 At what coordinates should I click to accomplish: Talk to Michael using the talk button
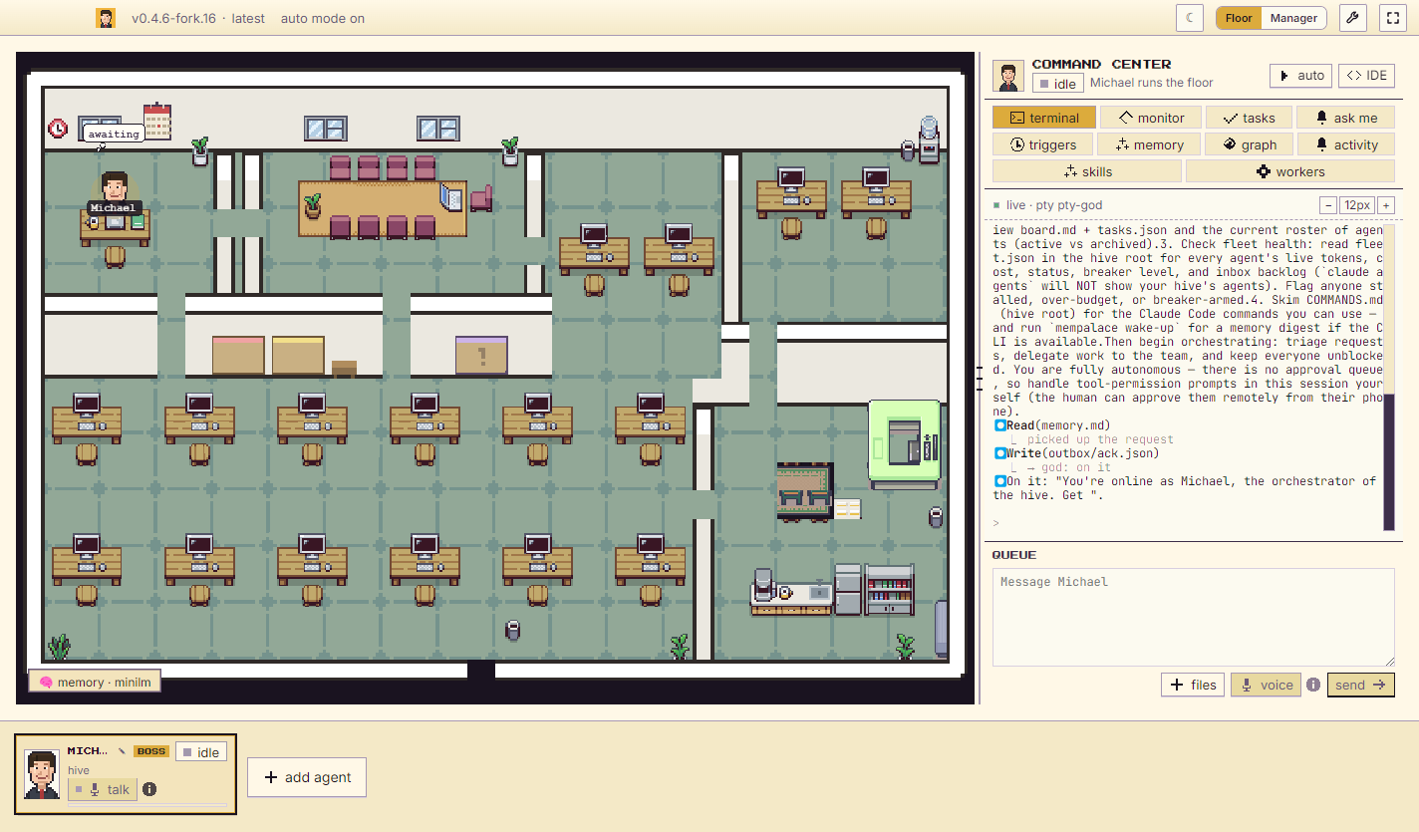[103, 789]
